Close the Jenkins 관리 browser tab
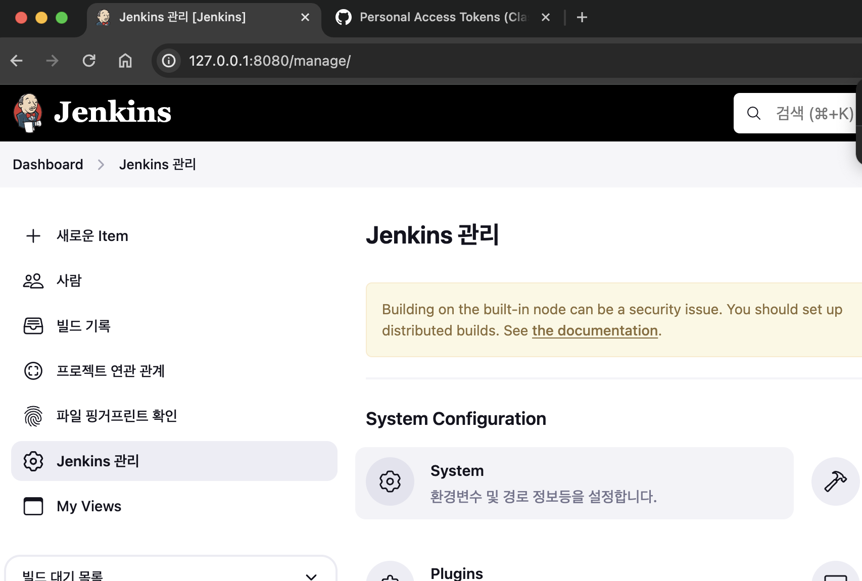Viewport: 862px width, 581px height. [x=305, y=17]
